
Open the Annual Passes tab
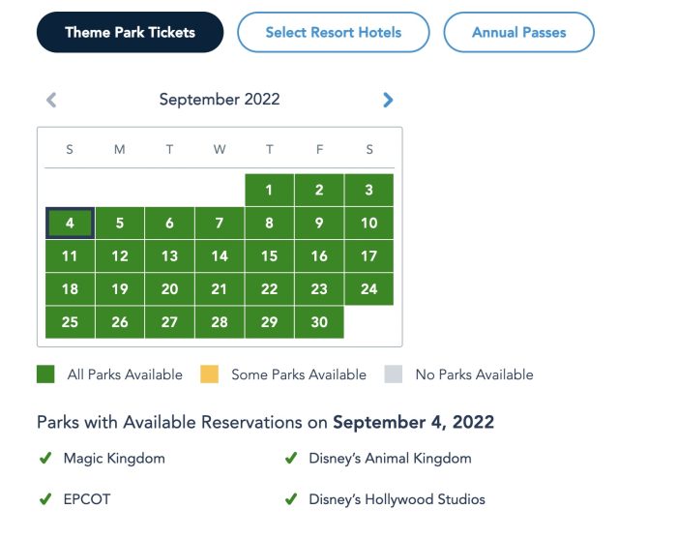pos(518,33)
